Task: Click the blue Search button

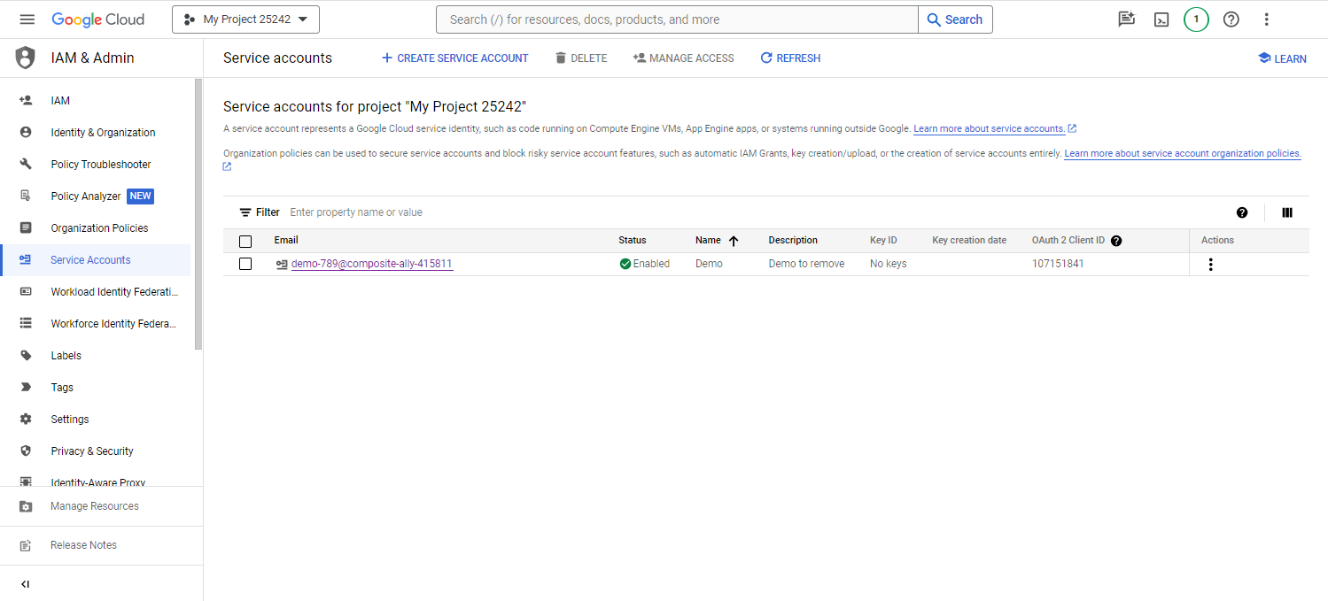Action: (x=955, y=19)
